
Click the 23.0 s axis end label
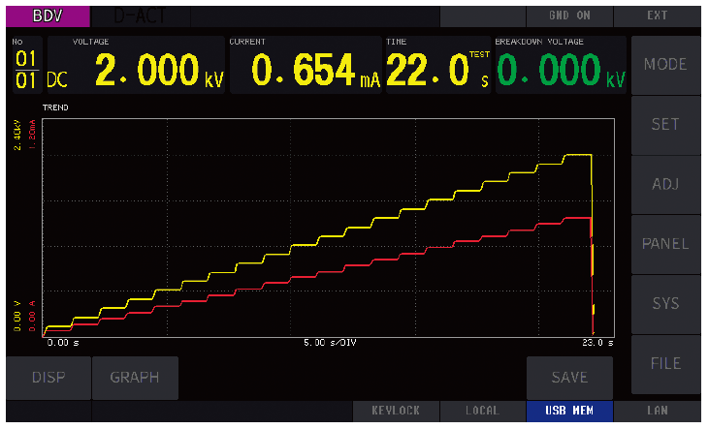[597, 343]
